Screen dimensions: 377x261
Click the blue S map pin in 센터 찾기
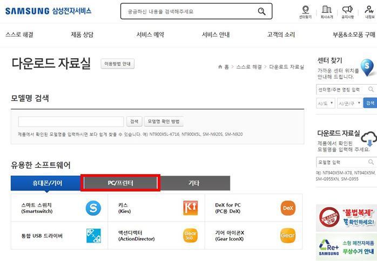point(367,67)
